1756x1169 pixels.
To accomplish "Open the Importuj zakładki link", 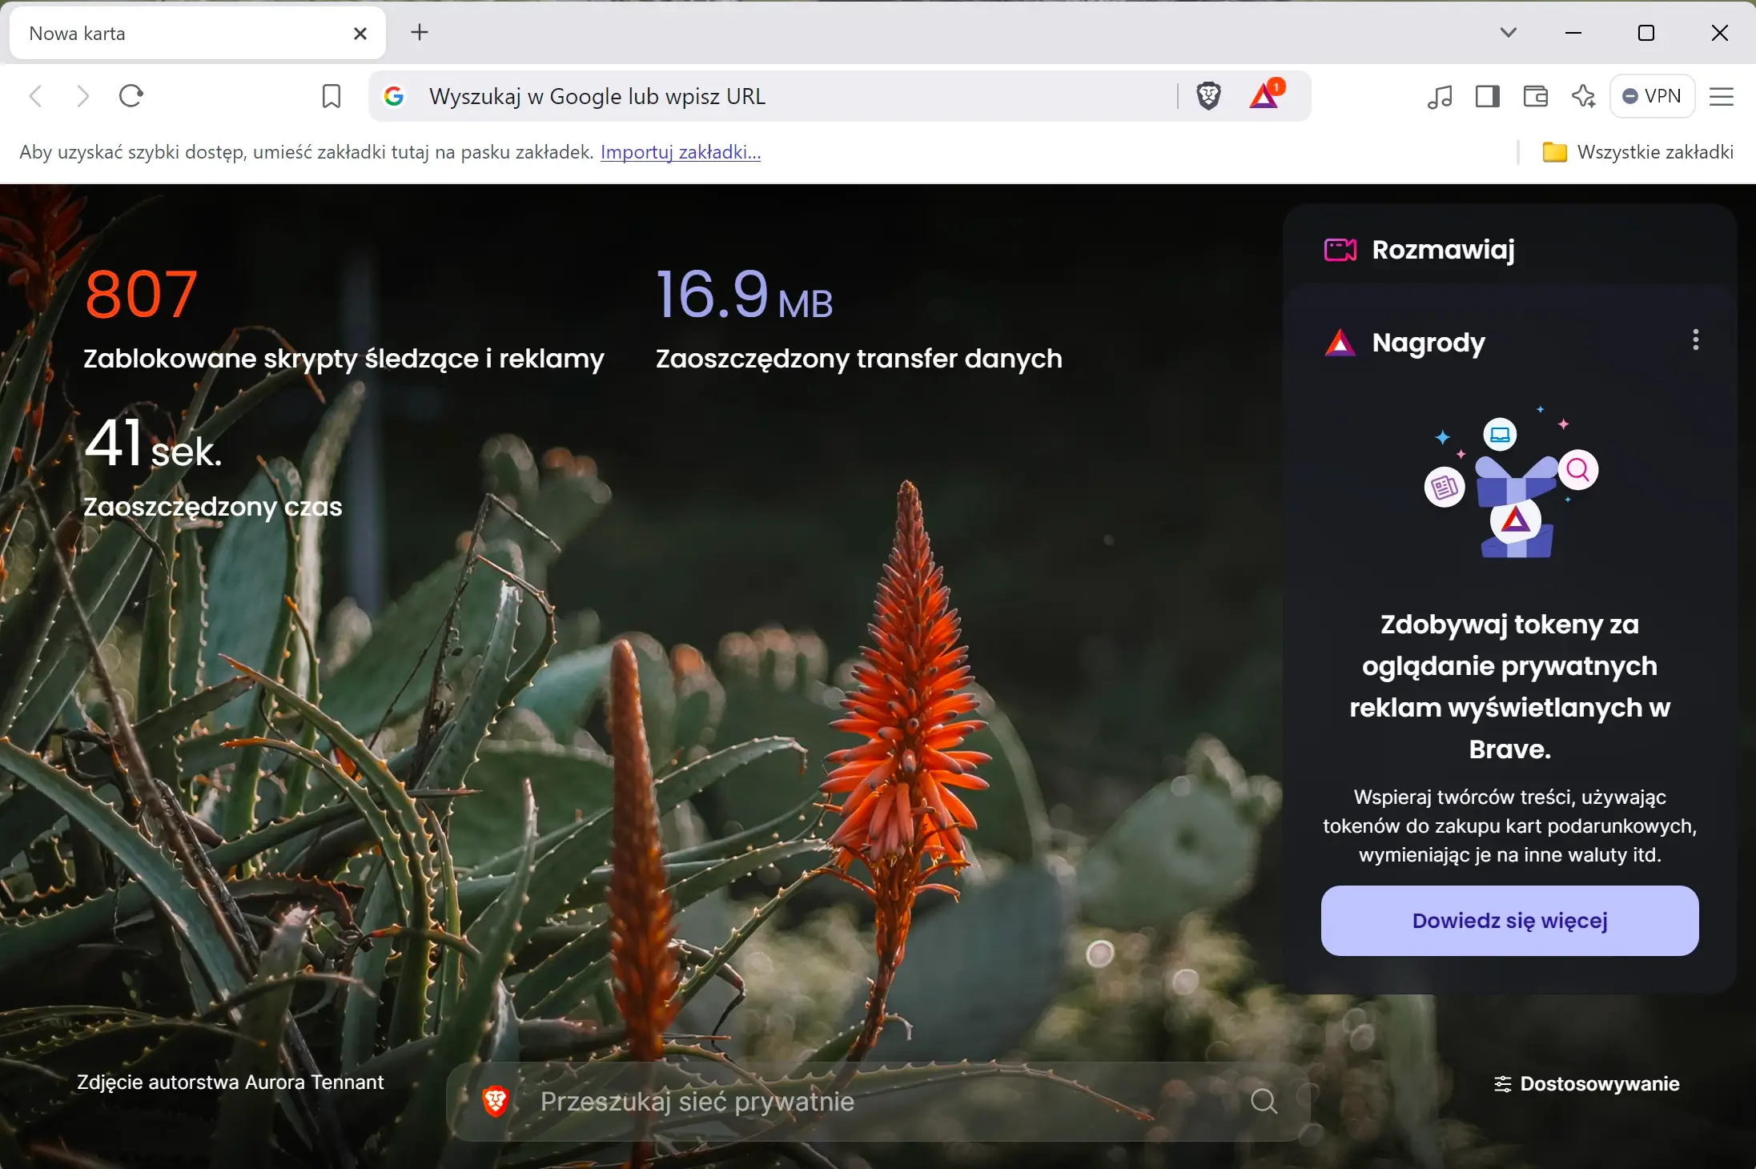I will coord(681,152).
